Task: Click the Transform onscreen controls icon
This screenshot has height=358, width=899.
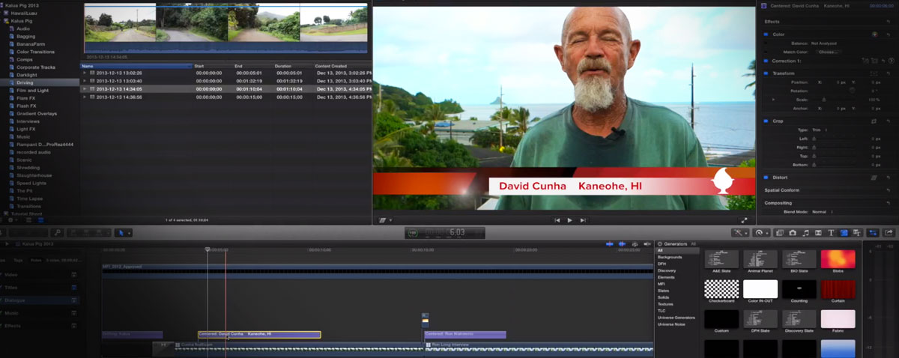Action: (x=874, y=73)
